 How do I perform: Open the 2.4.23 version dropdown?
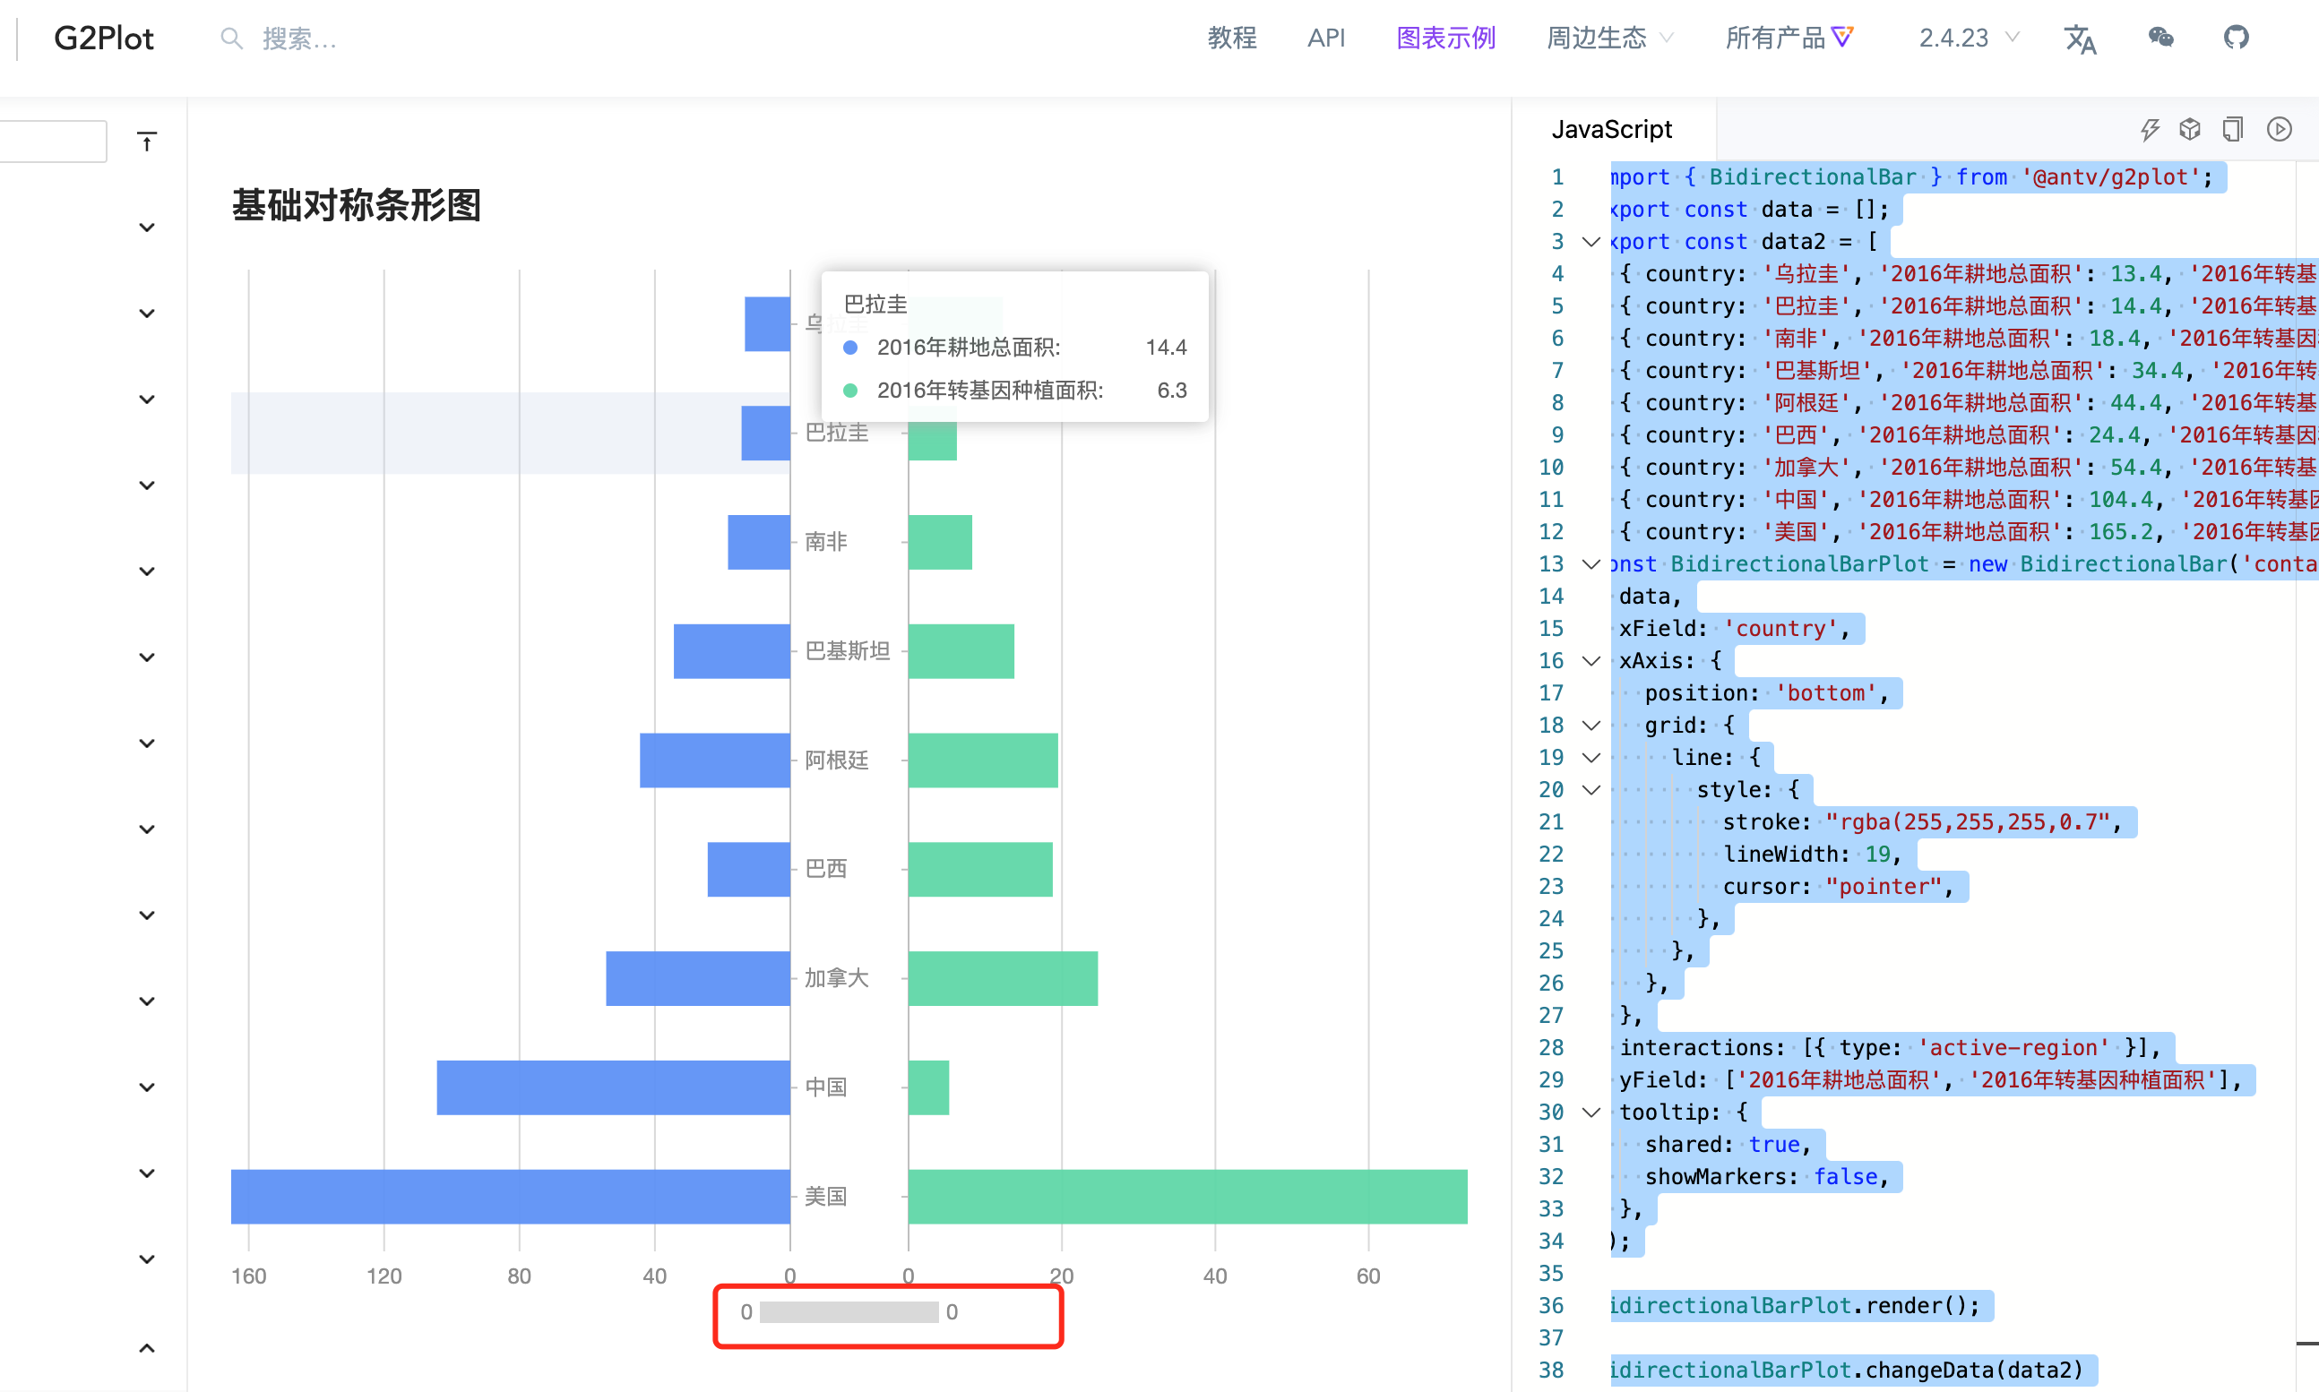pos(1968,38)
